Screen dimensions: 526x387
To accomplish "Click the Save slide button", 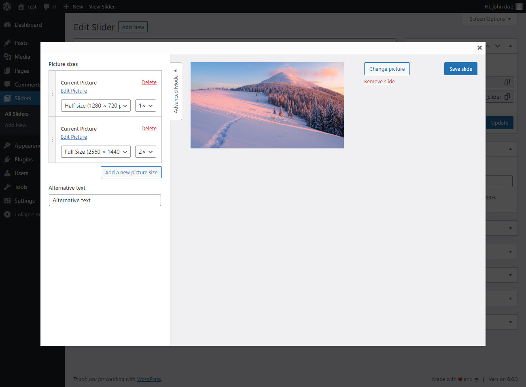I will pyautogui.click(x=461, y=69).
